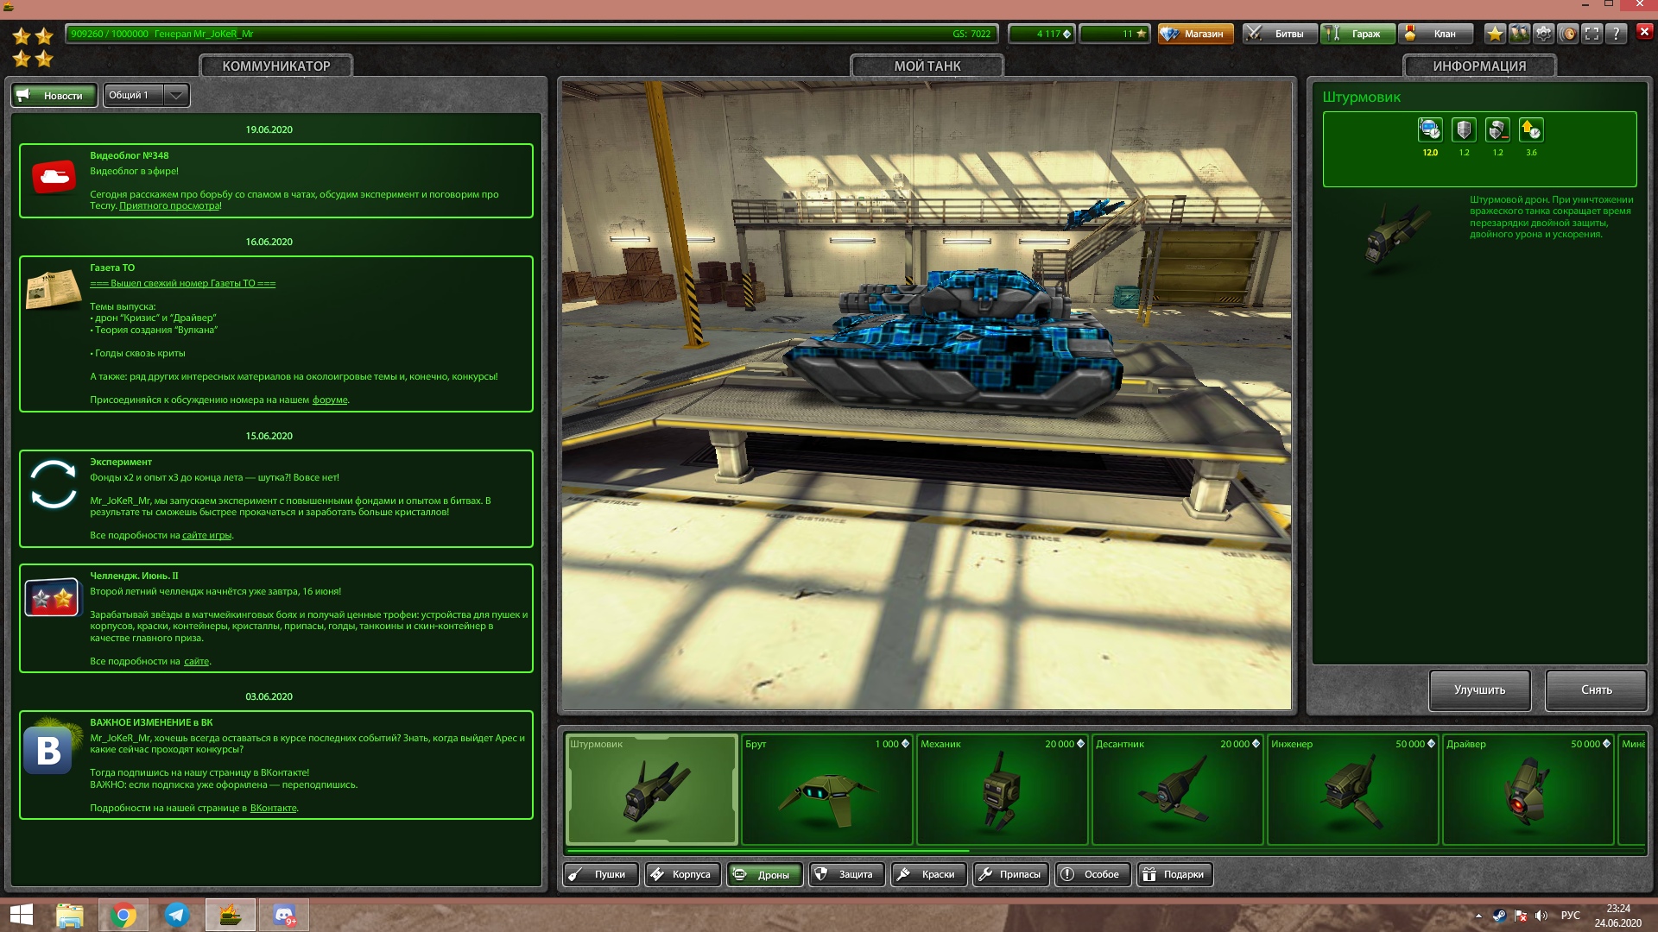This screenshot has height=932, width=1658.
Task: Click the Газета ТО newspaper icon
Action: pos(54,289)
